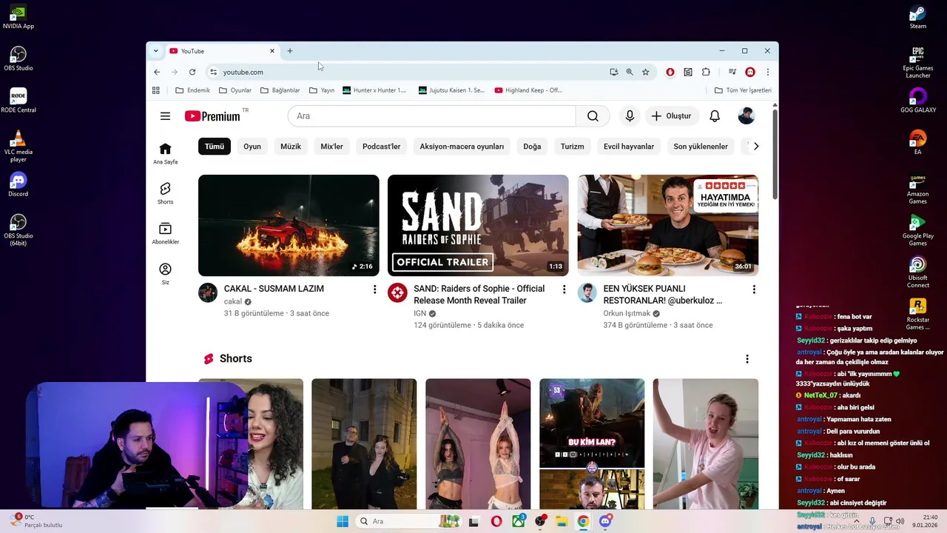Open YouTube notifications bell
Viewport: 947px width, 533px height.
(x=715, y=116)
